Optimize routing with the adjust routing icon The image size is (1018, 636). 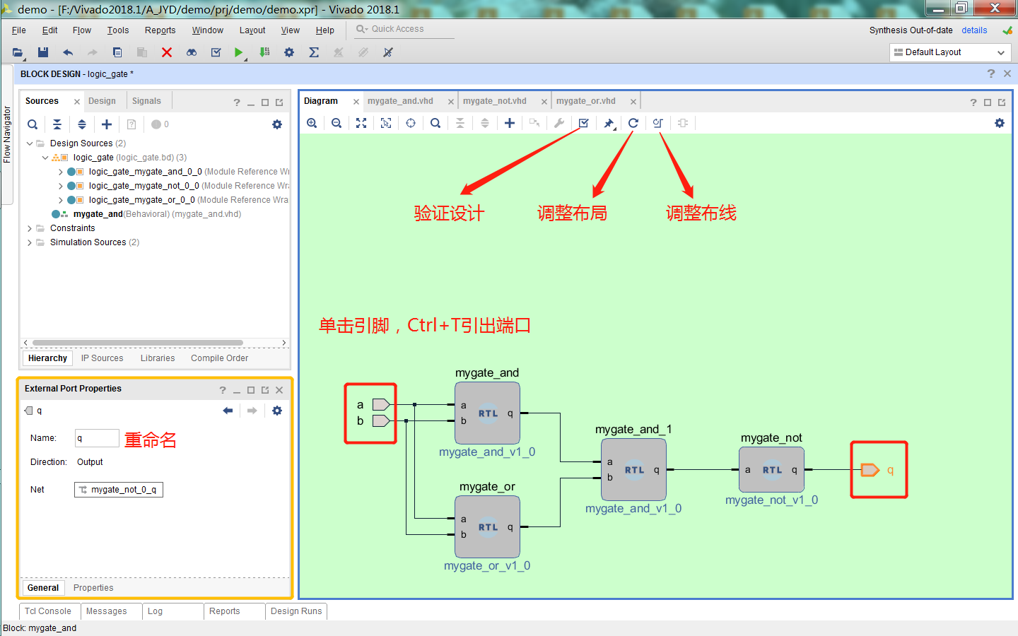pyautogui.click(x=657, y=123)
